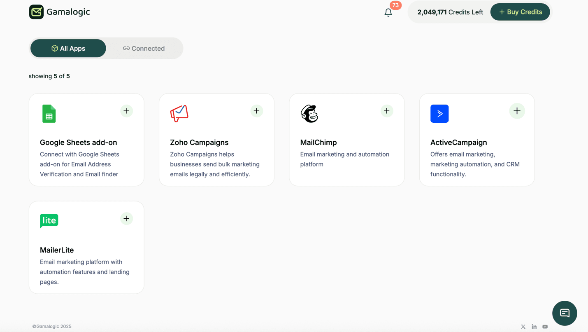Connect ActiveCampaign via its plus button
The height and width of the screenshot is (332, 588).
point(517,111)
